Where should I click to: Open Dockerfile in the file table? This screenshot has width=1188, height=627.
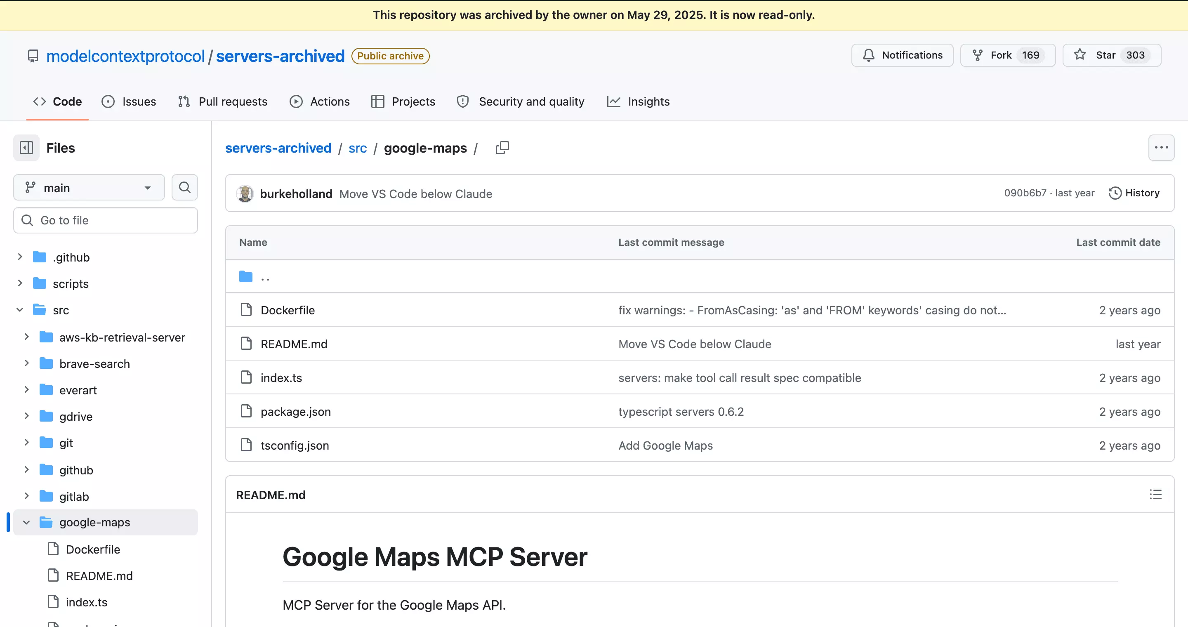(x=288, y=310)
